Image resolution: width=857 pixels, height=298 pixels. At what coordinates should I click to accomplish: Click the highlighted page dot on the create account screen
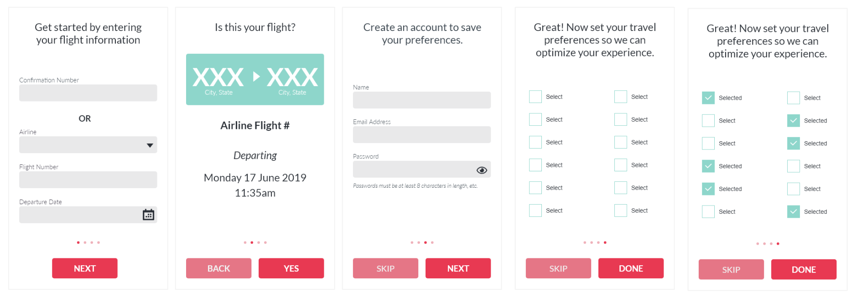coord(426,242)
